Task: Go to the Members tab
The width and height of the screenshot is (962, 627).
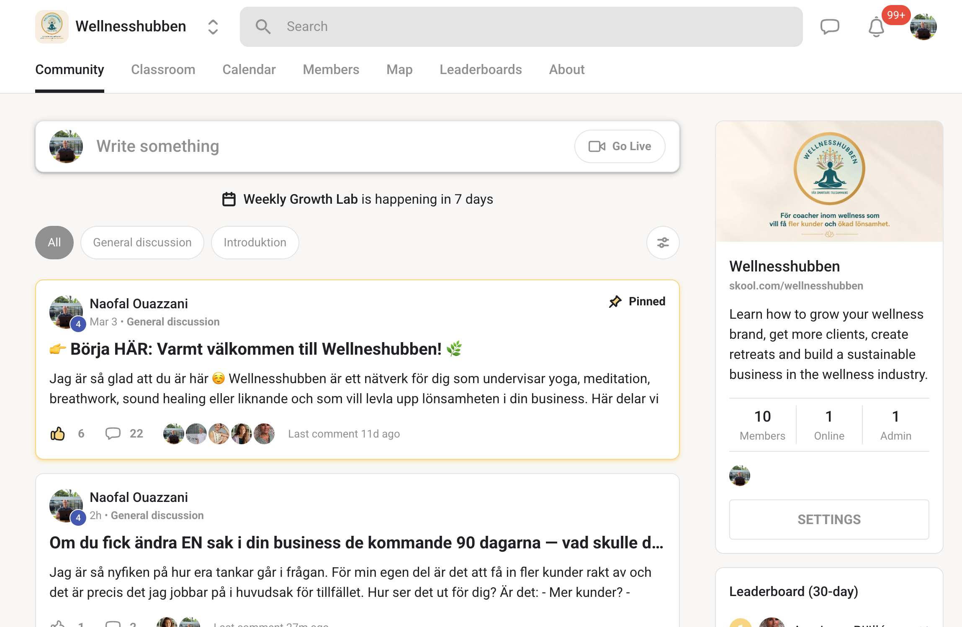Action: 331,69
